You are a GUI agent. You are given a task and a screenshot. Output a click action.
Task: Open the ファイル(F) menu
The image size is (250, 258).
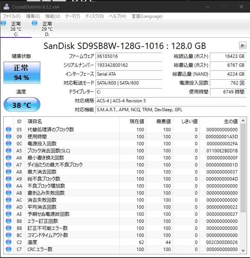(12, 16)
